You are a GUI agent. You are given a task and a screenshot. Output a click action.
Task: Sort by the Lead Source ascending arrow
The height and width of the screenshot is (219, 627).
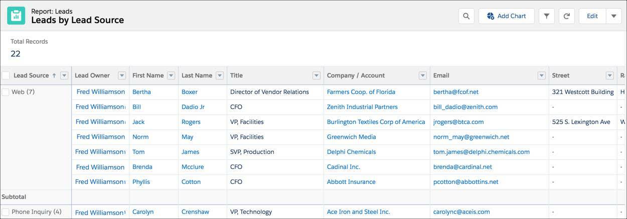point(54,75)
